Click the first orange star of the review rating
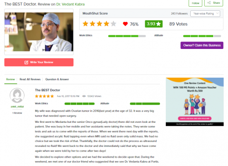The height and width of the screenshot is (166, 228). [x=36, y=96]
